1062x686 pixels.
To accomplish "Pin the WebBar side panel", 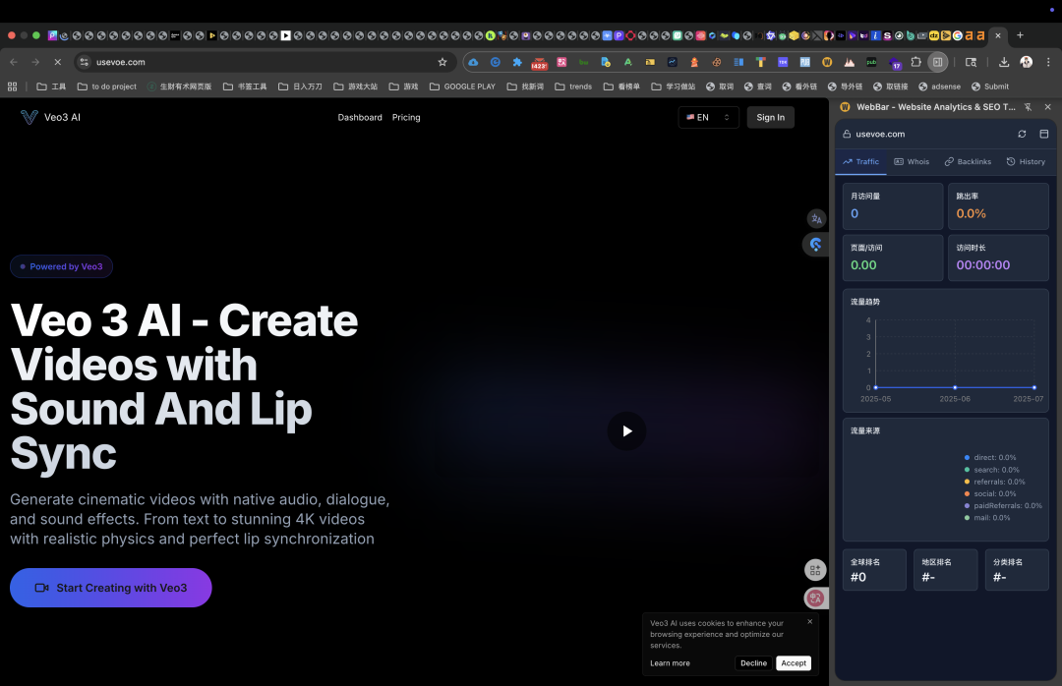I will point(1029,107).
